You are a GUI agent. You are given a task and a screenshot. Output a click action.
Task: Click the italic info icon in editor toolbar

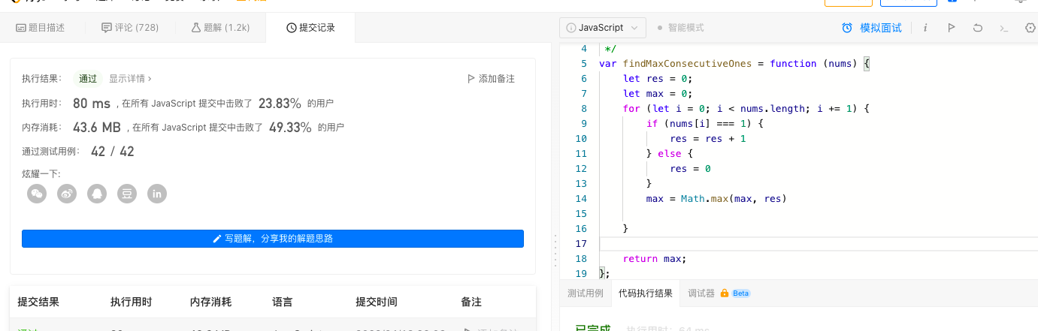925,28
